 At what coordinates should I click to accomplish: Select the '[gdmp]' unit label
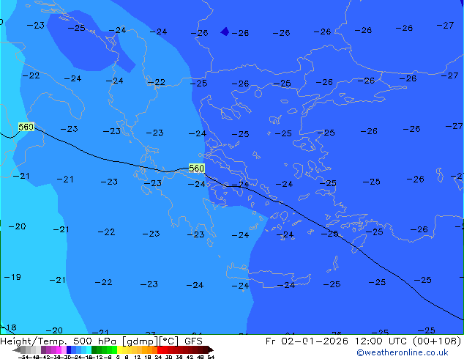click(x=141, y=341)
